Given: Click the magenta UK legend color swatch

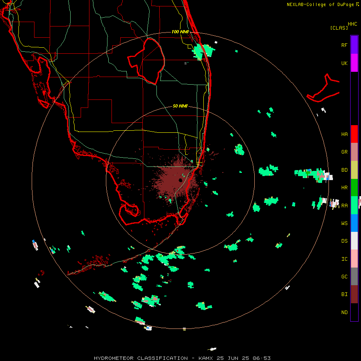Looking at the screenshot, I should [x=354, y=63].
